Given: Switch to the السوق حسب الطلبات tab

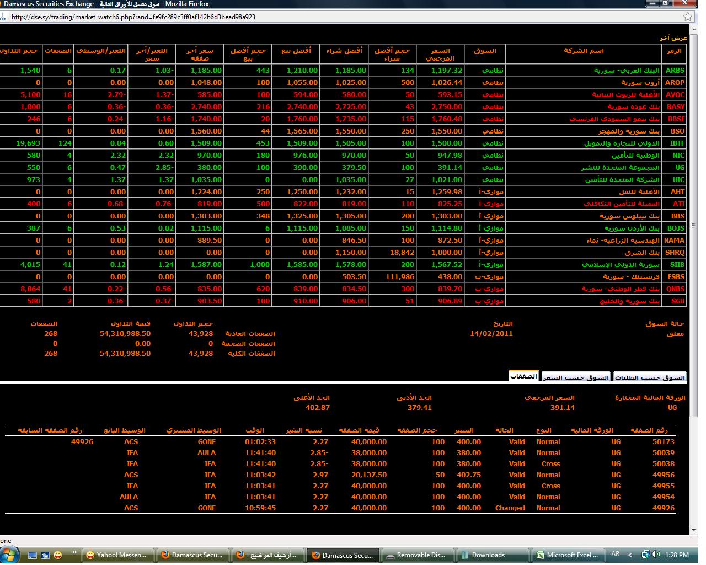Looking at the screenshot, I should point(650,377).
